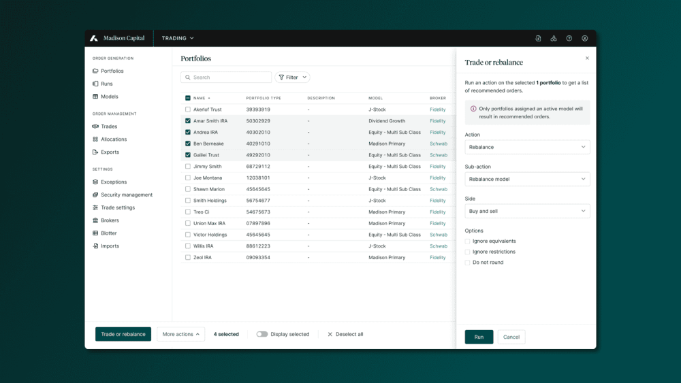Click the Cancel button

click(x=511, y=337)
